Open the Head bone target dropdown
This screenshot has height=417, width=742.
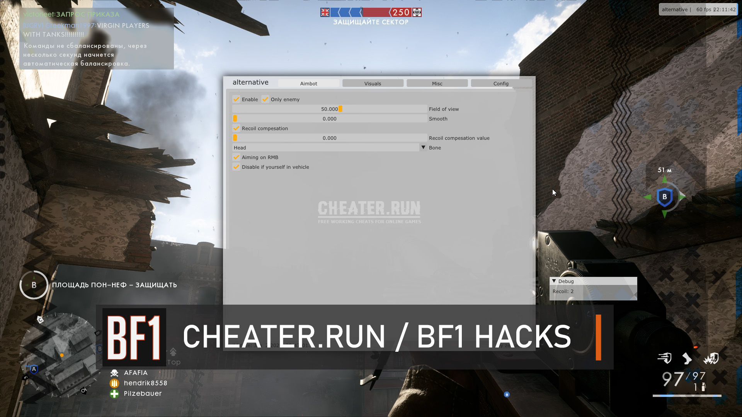coord(423,147)
